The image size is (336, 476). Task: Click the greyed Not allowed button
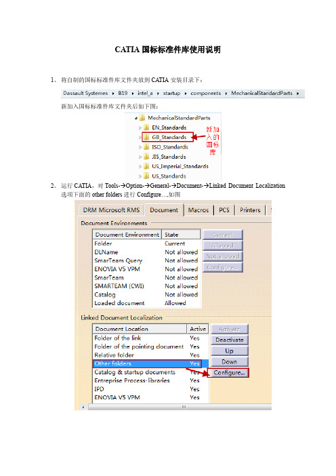point(223,256)
